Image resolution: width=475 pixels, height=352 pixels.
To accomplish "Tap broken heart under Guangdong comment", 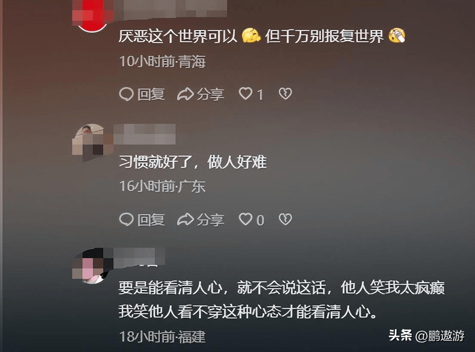I will point(285,219).
